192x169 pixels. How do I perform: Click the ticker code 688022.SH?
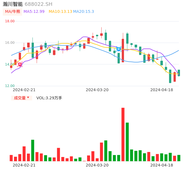(x=38, y=4)
